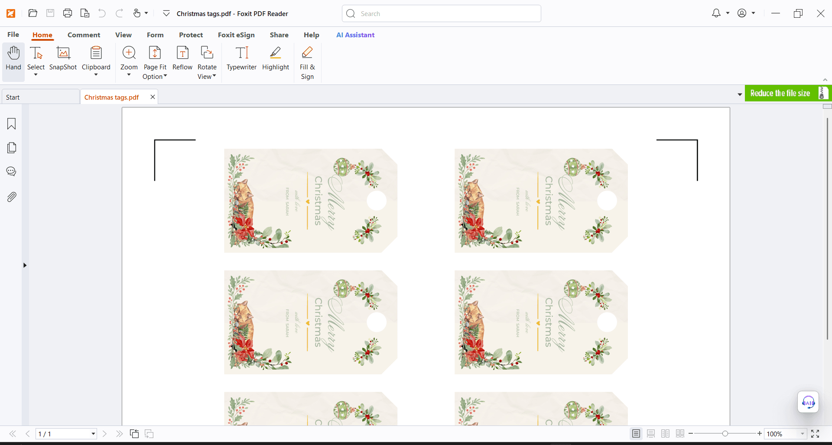Open the page number dropdown
832x445 pixels.
click(x=93, y=434)
